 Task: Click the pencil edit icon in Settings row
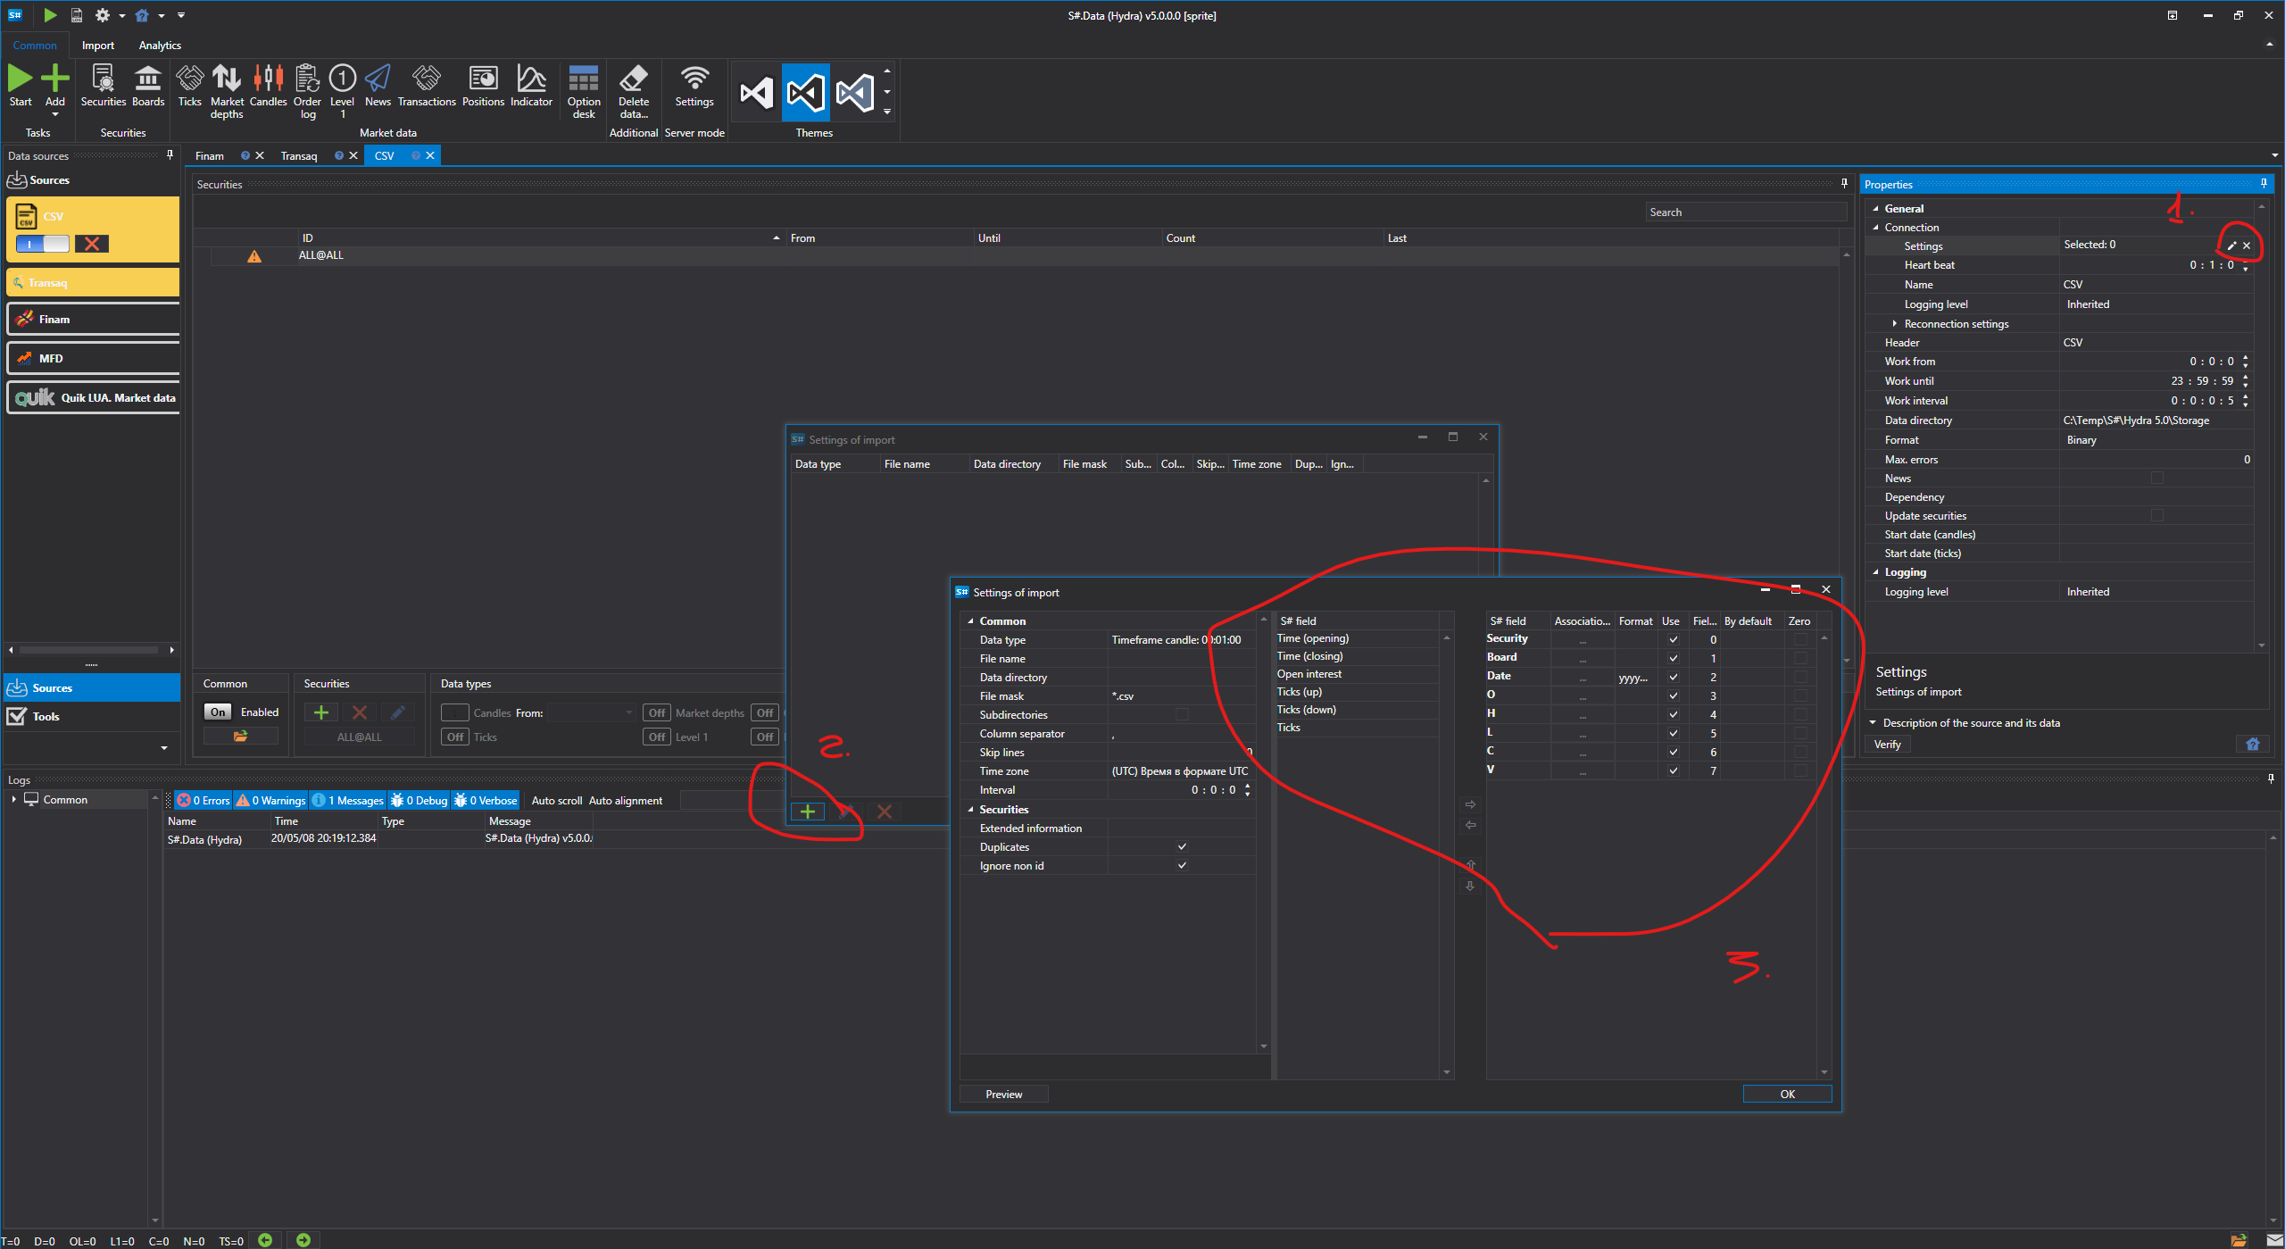tap(2231, 246)
